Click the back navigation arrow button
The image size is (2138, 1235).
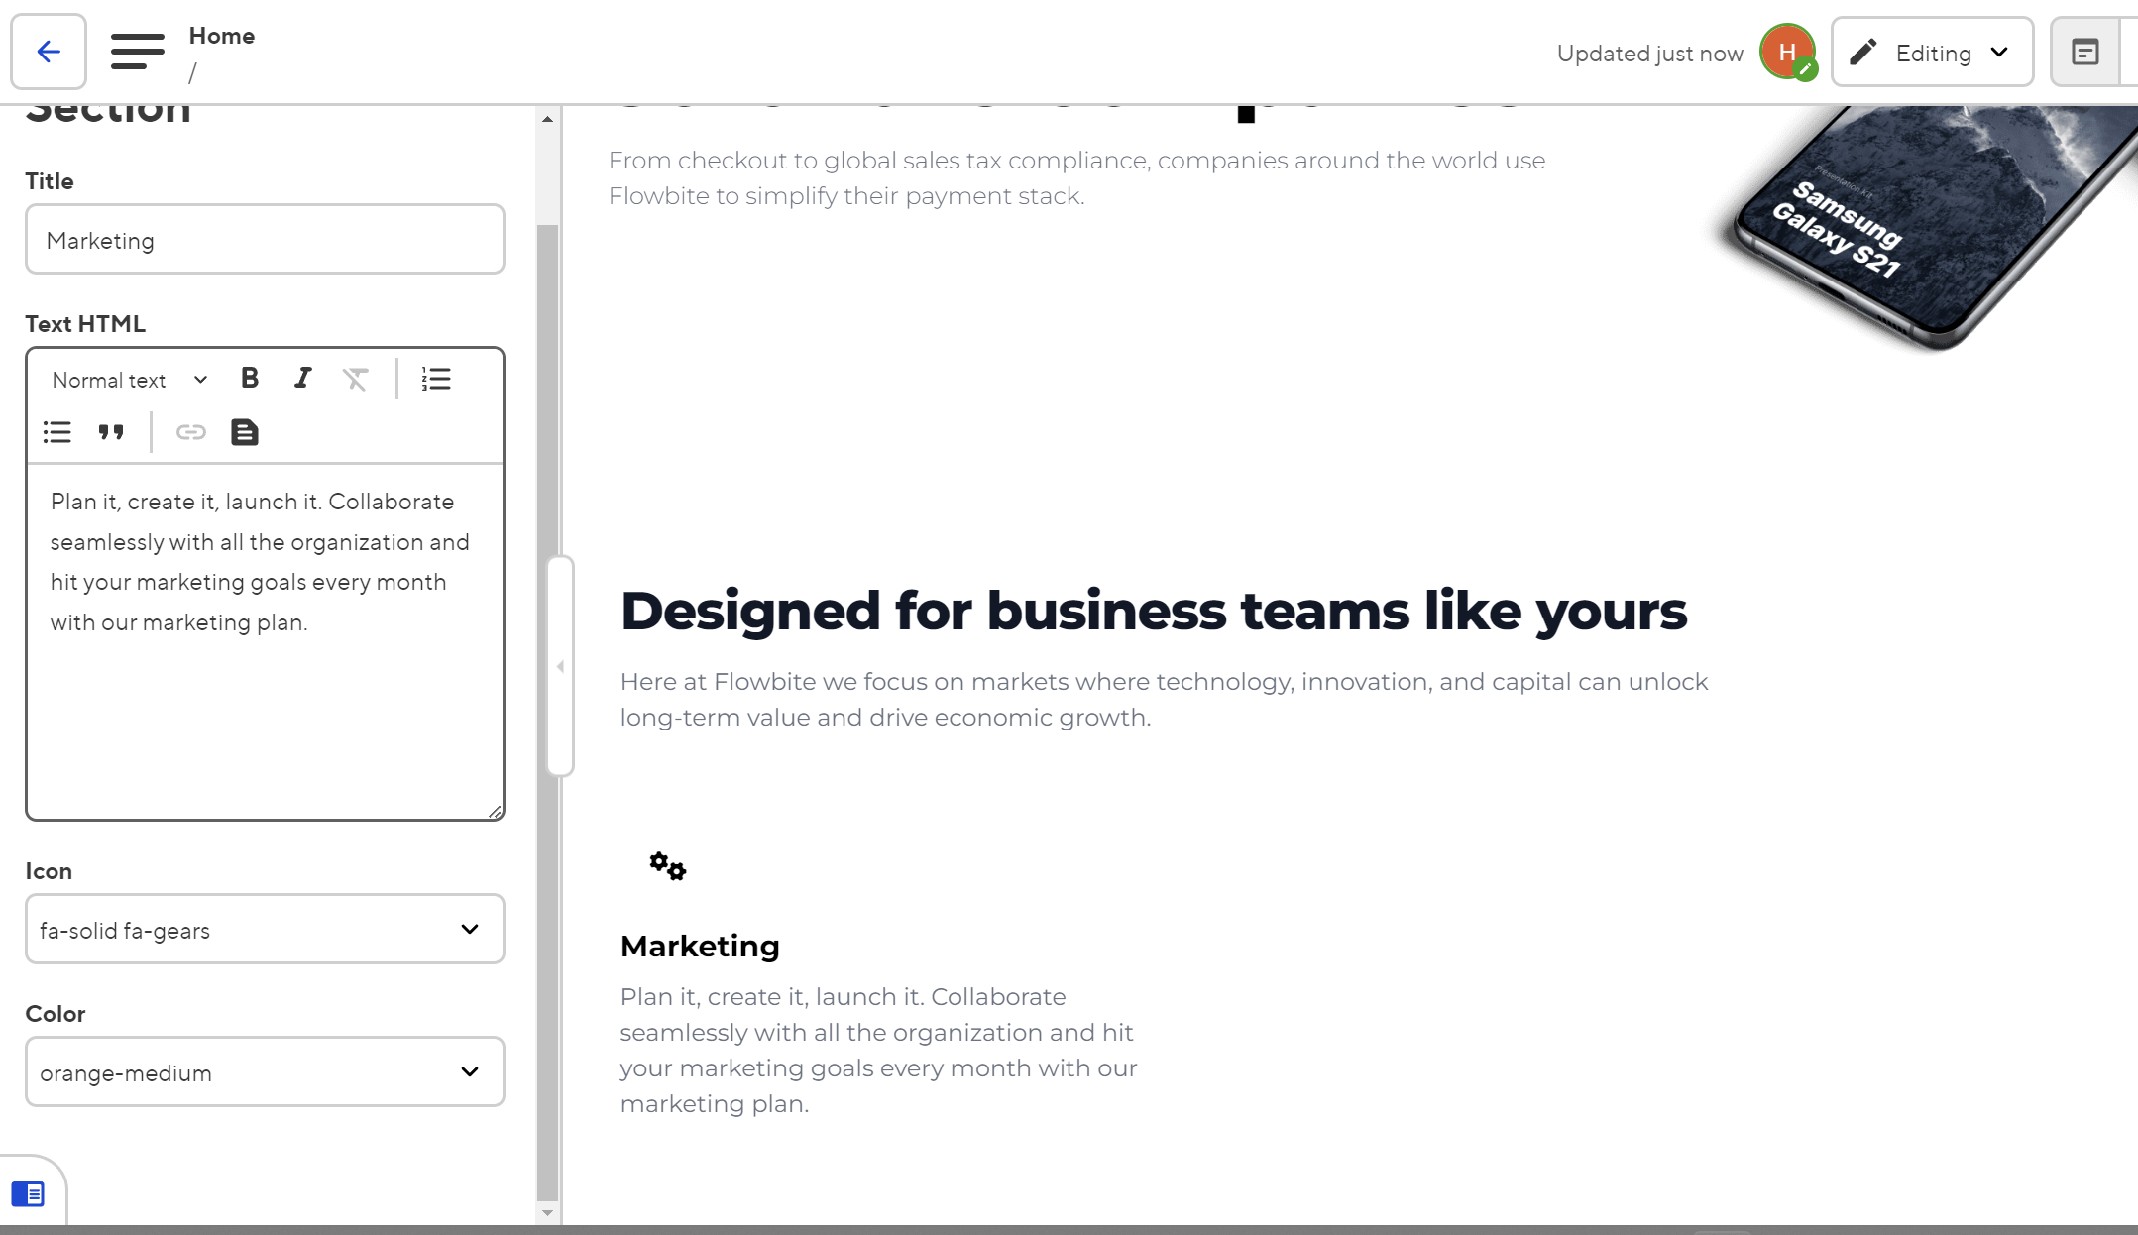click(47, 52)
